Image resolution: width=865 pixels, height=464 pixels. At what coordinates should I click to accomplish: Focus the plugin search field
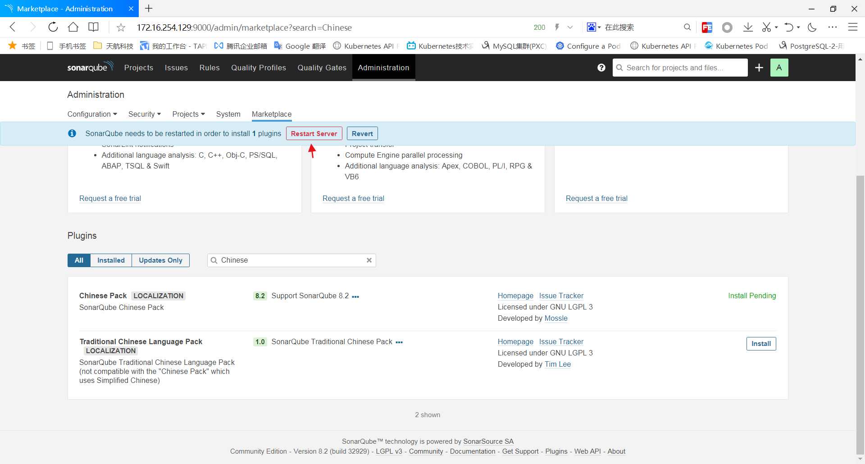pos(291,260)
